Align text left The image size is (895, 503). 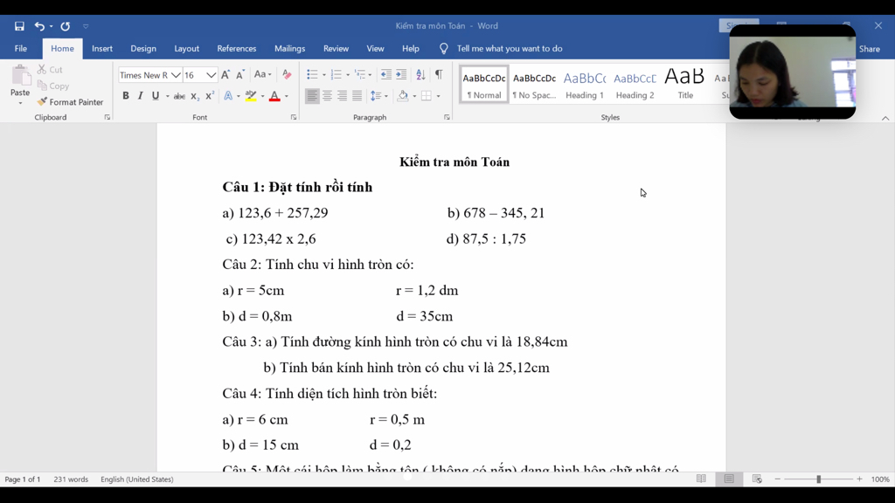312,96
